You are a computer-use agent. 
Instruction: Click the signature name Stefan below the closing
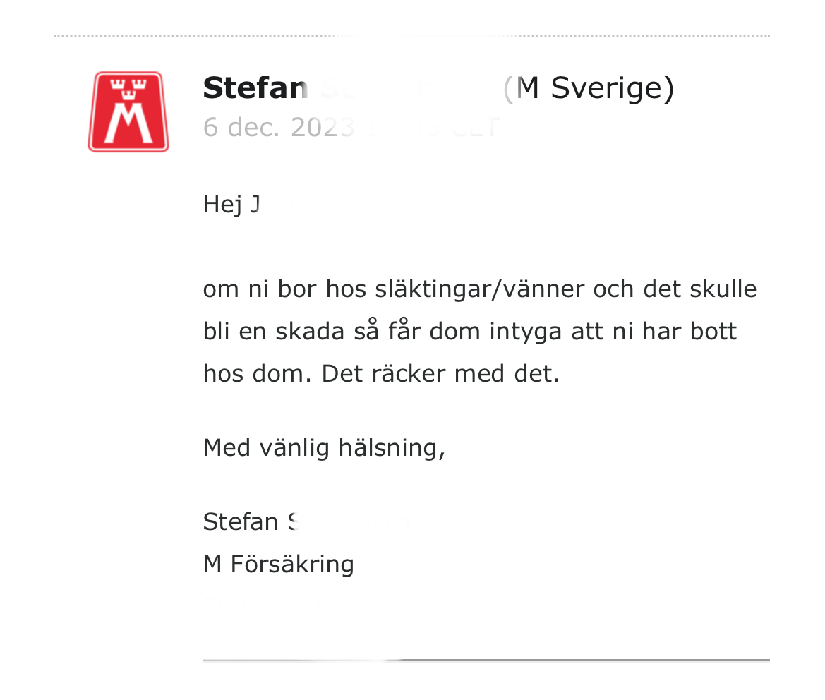tap(240, 522)
